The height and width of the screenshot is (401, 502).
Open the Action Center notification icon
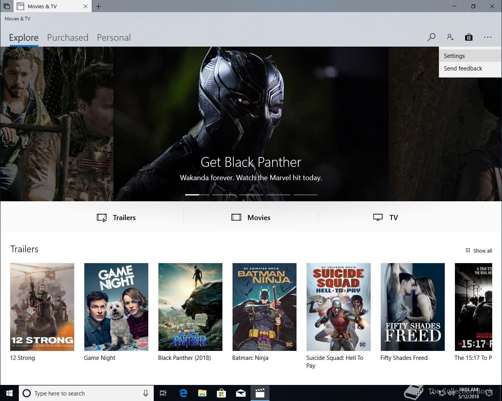489,393
